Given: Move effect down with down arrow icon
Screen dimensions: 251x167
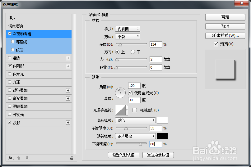Looking at the screenshot, I should (27, 158).
